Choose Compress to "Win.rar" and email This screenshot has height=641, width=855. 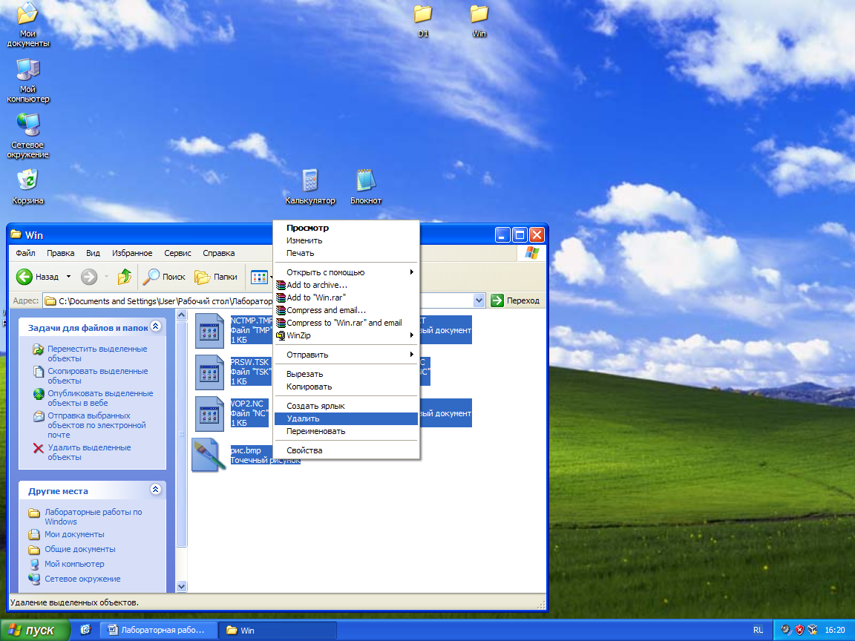point(346,322)
